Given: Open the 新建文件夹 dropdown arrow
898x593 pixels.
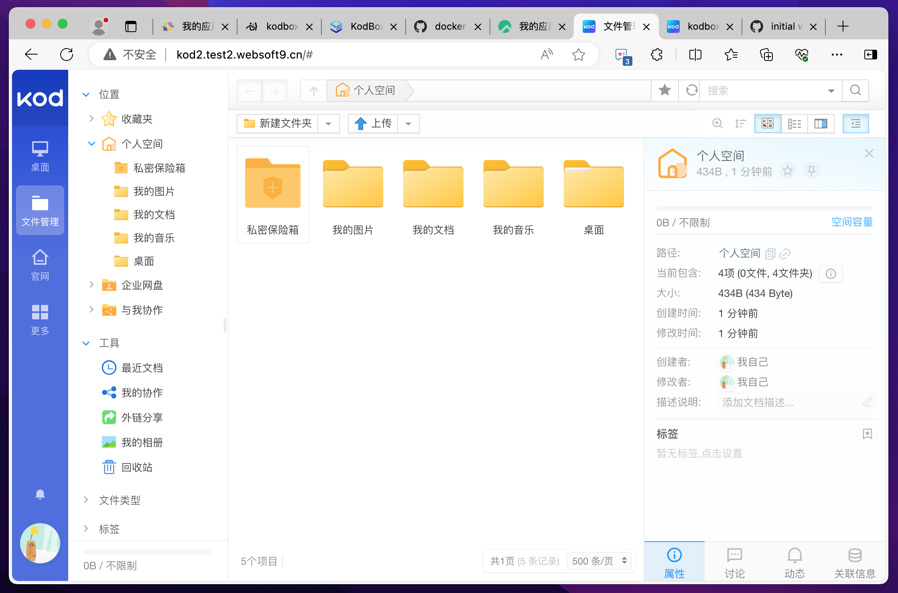Looking at the screenshot, I should pyautogui.click(x=328, y=124).
